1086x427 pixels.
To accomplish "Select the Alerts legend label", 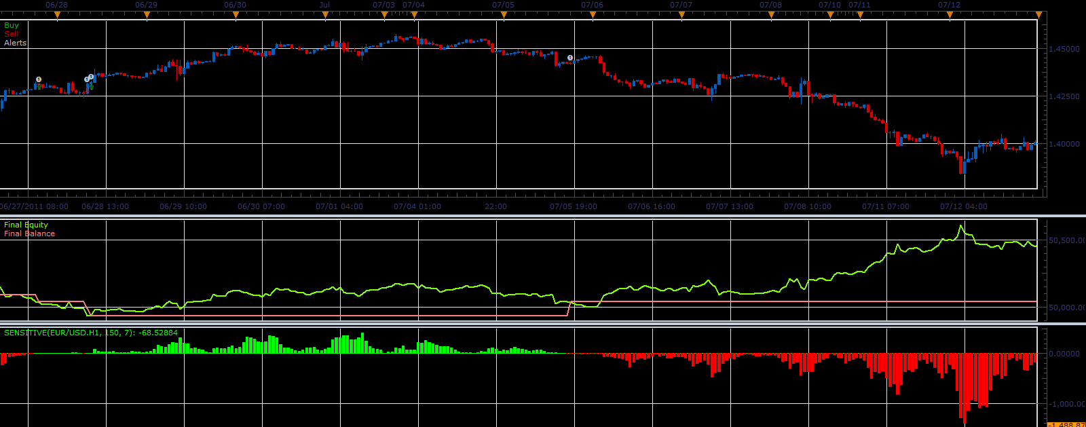I will (x=15, y=43).
